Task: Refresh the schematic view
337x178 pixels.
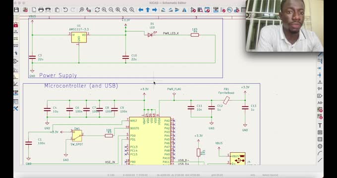Action: coord(97,10)
